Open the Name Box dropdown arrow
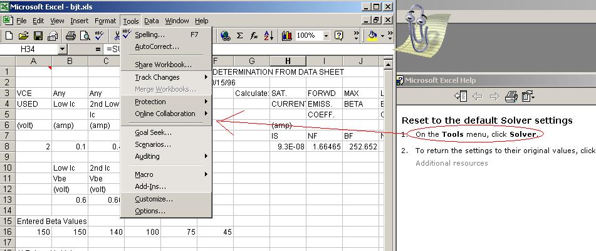 [x=63, y=49]
